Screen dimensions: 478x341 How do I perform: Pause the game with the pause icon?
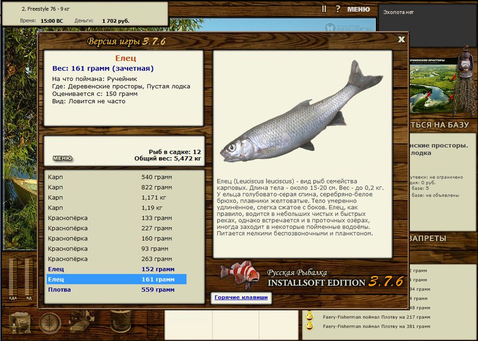324,9
